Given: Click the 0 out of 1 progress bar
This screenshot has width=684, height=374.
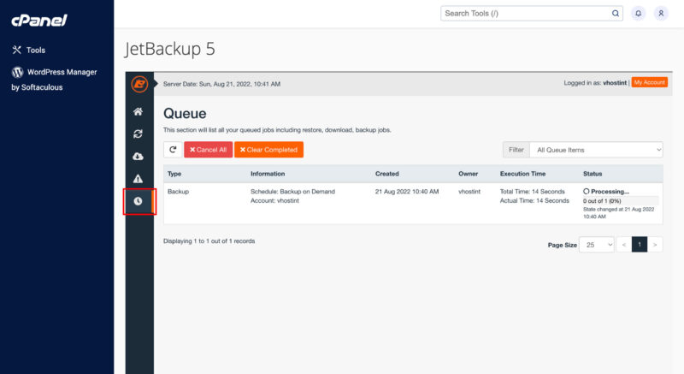Looking at the screenshot, I should [x=621, y=201].
